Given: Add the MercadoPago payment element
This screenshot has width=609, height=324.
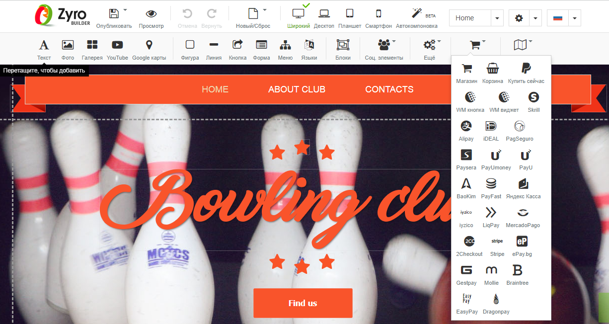Looking at the screenshot, I should point(523,218).
